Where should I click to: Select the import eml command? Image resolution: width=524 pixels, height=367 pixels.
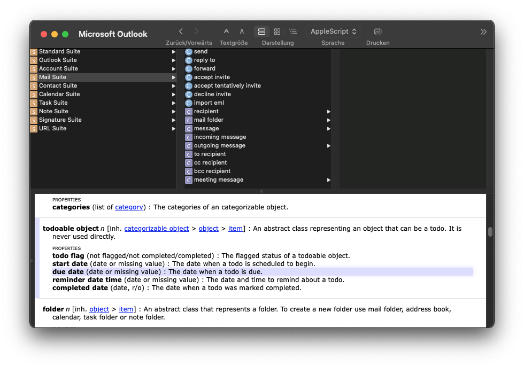coord(209,103)
